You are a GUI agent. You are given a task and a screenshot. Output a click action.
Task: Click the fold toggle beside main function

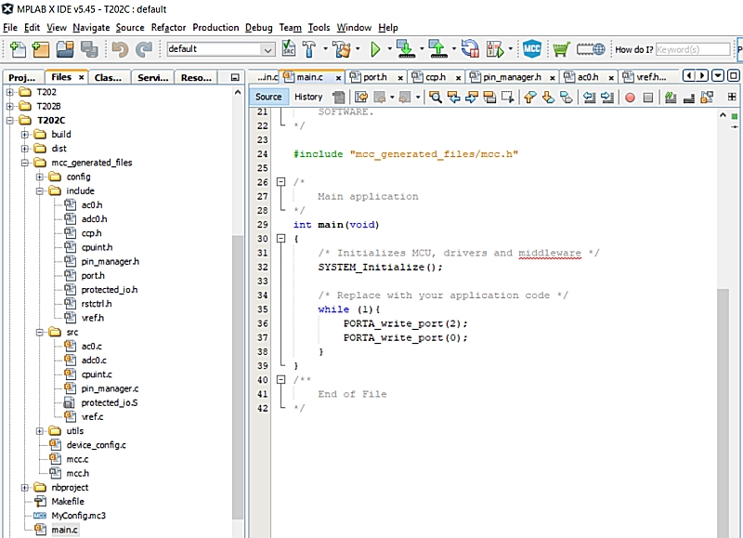[280, 239]
